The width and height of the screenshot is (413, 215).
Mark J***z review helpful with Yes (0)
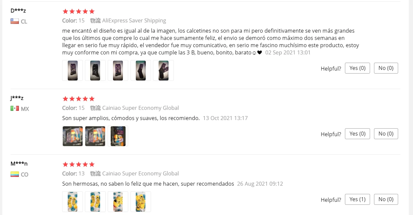357,134
